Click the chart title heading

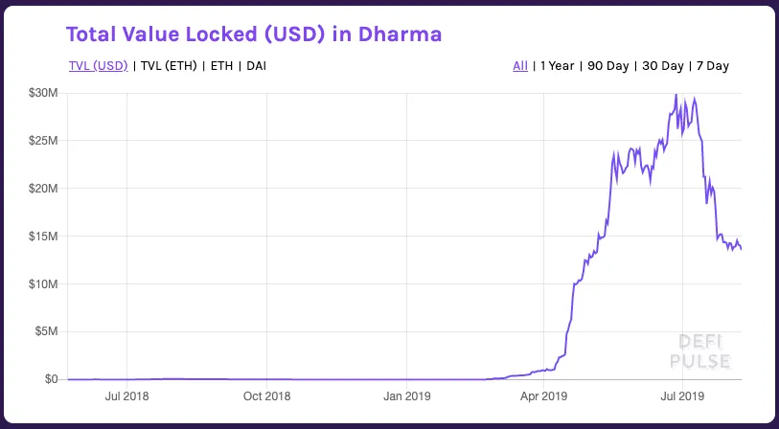(254, 34)
